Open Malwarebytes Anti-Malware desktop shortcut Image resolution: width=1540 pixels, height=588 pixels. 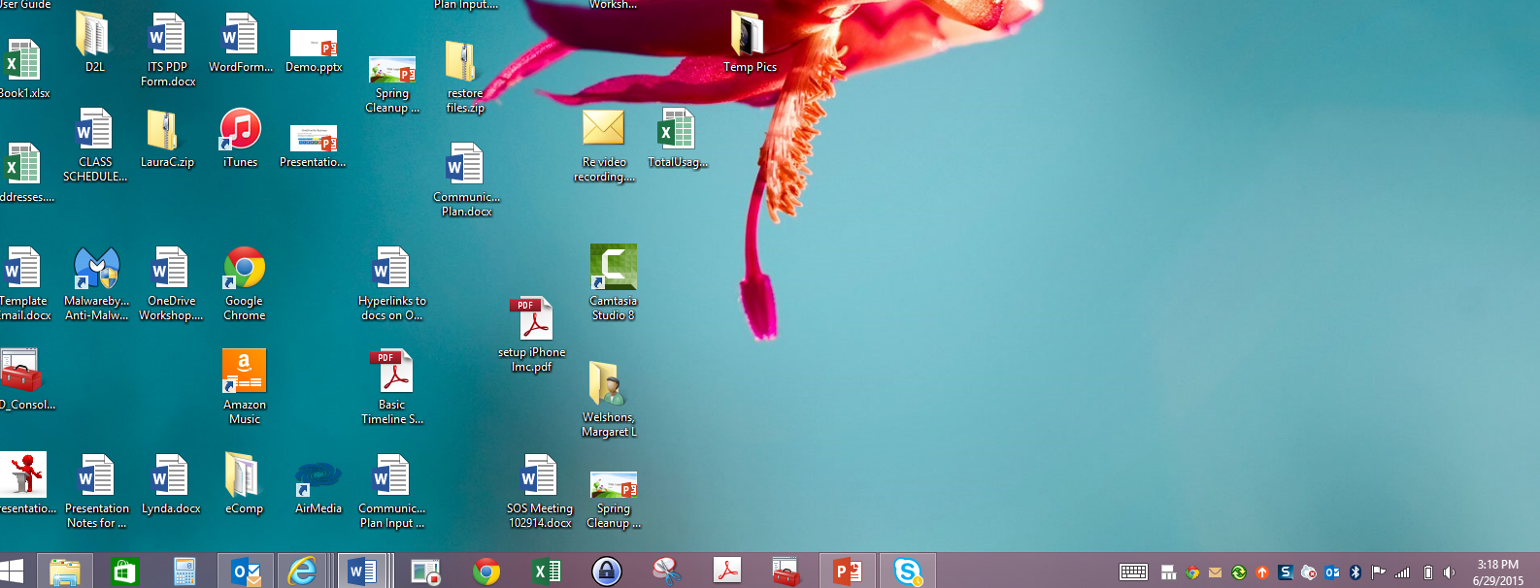tap(96, 269)
